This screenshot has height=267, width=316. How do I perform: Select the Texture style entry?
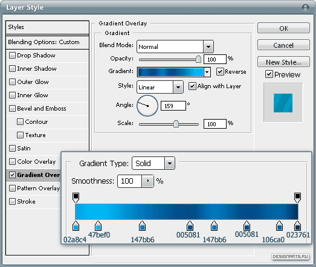[47, 135]
